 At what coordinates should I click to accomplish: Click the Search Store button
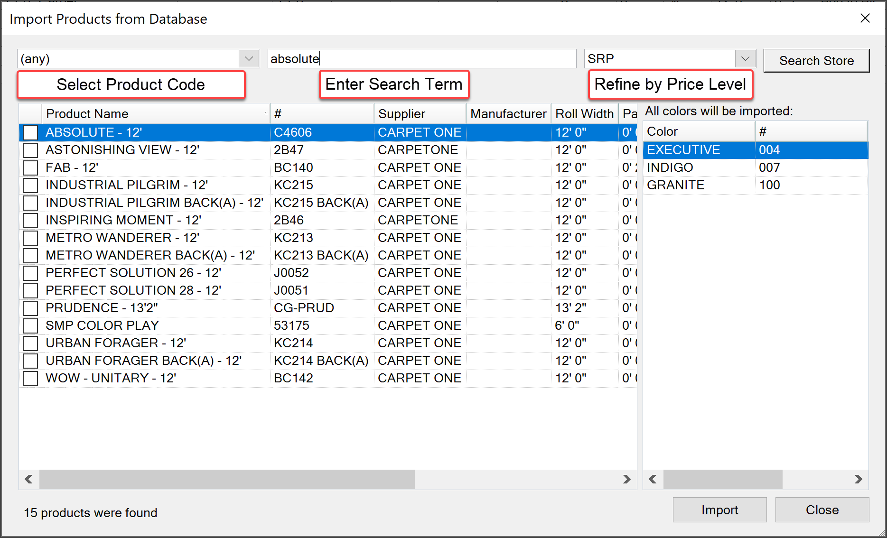[816, 61]
